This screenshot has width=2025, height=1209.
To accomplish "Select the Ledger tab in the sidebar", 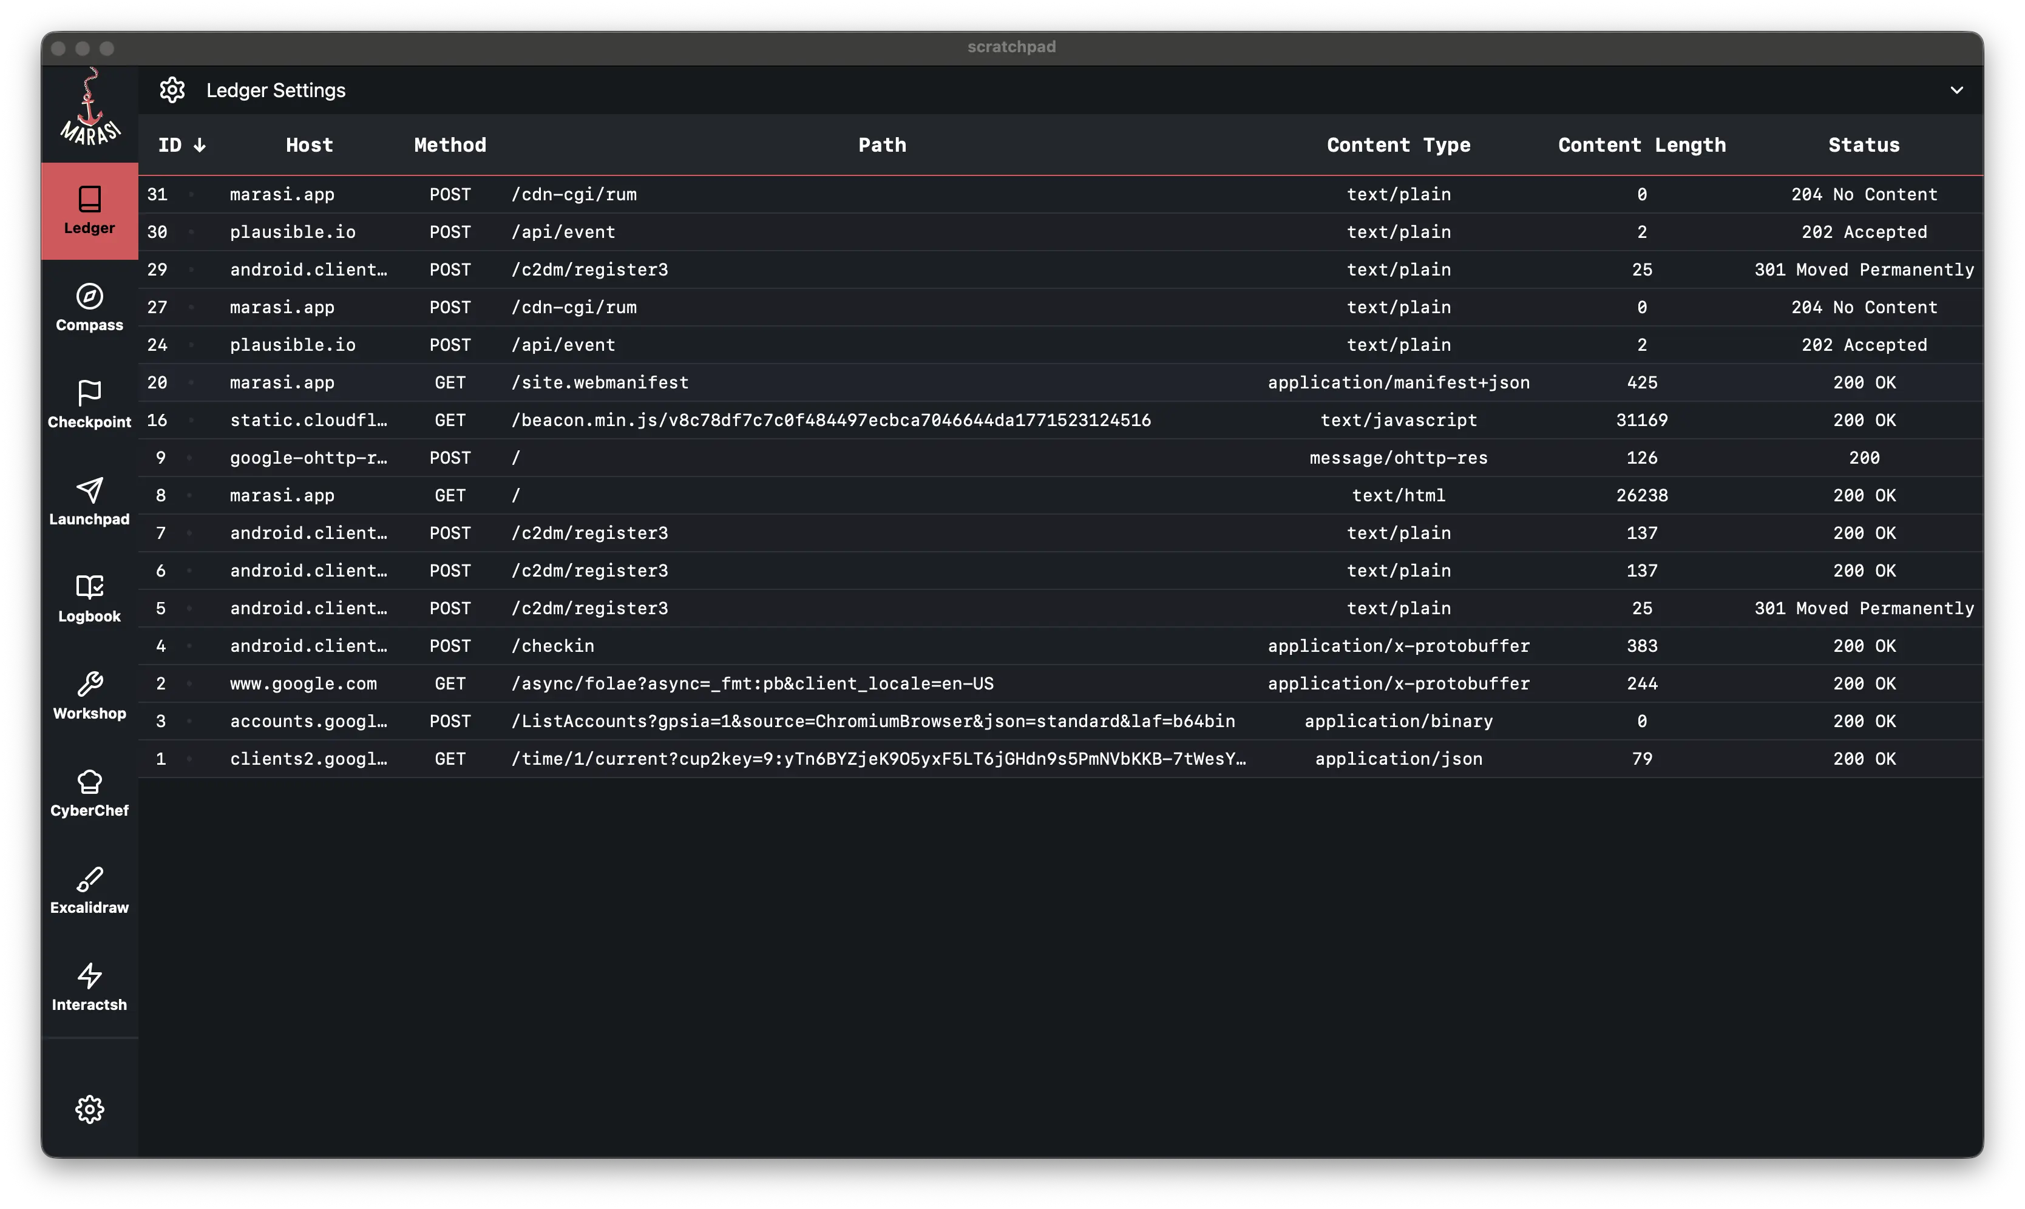I will pyautogui.click(x=90, y=210).
